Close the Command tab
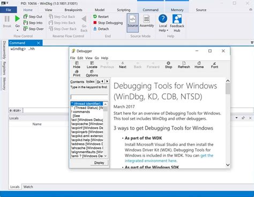The height and width of the screenshot is (197, 254). point(39,43)
